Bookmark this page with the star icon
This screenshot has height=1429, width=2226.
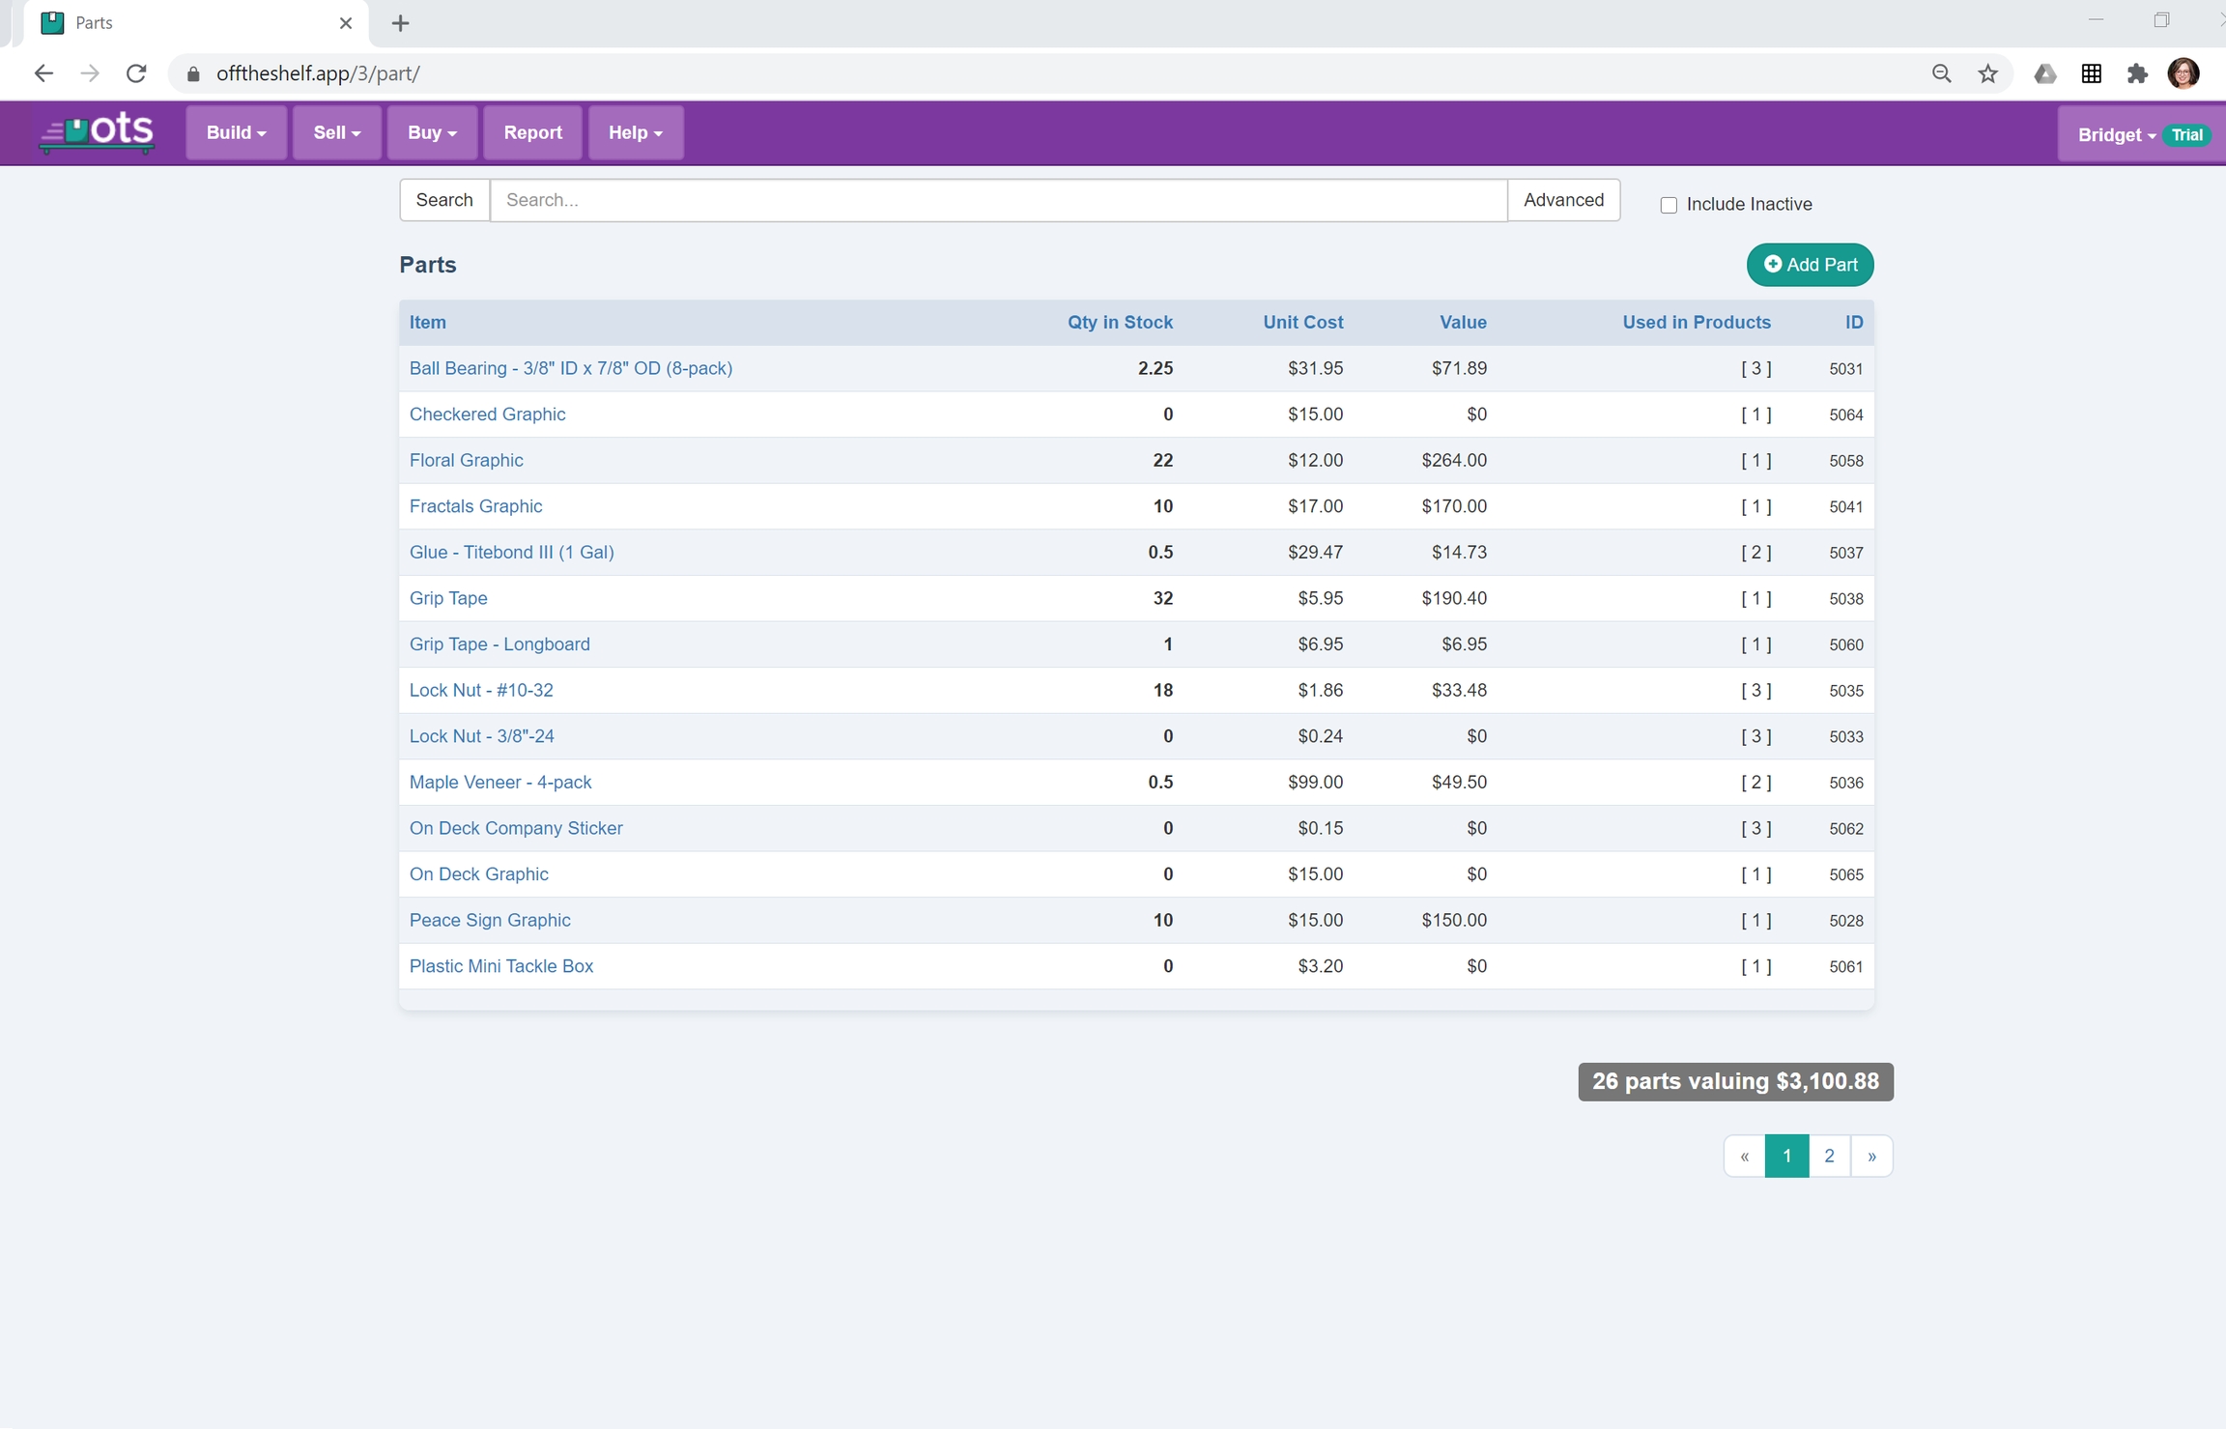pos(1987,73)
